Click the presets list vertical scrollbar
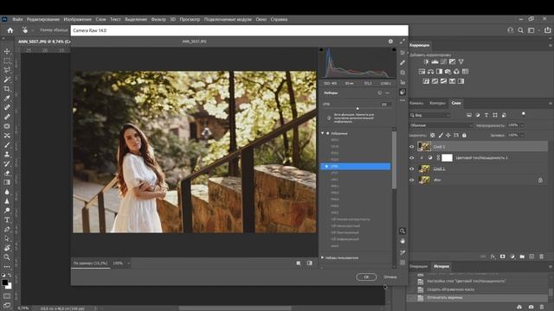Image resolution: width=554 pixels, height=311 pixels. click(394, 161)
